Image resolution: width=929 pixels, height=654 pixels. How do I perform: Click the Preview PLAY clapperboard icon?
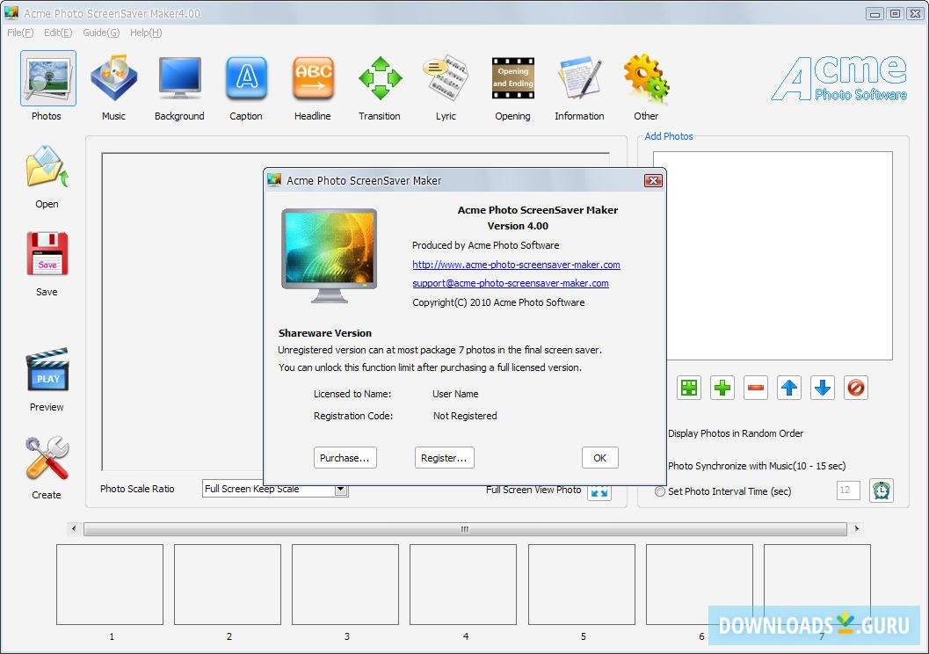[x=47, y=369]
